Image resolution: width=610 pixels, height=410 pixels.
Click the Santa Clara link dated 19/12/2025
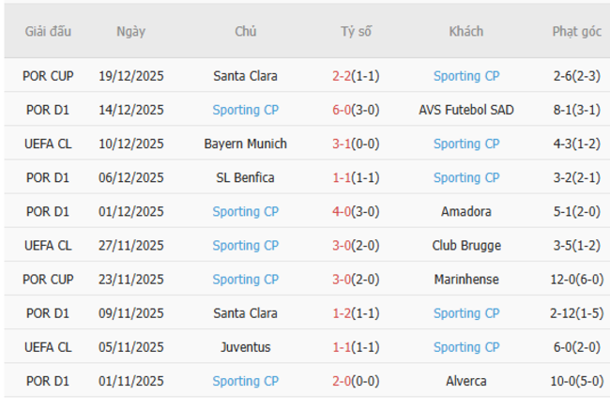tap(245, 76)
